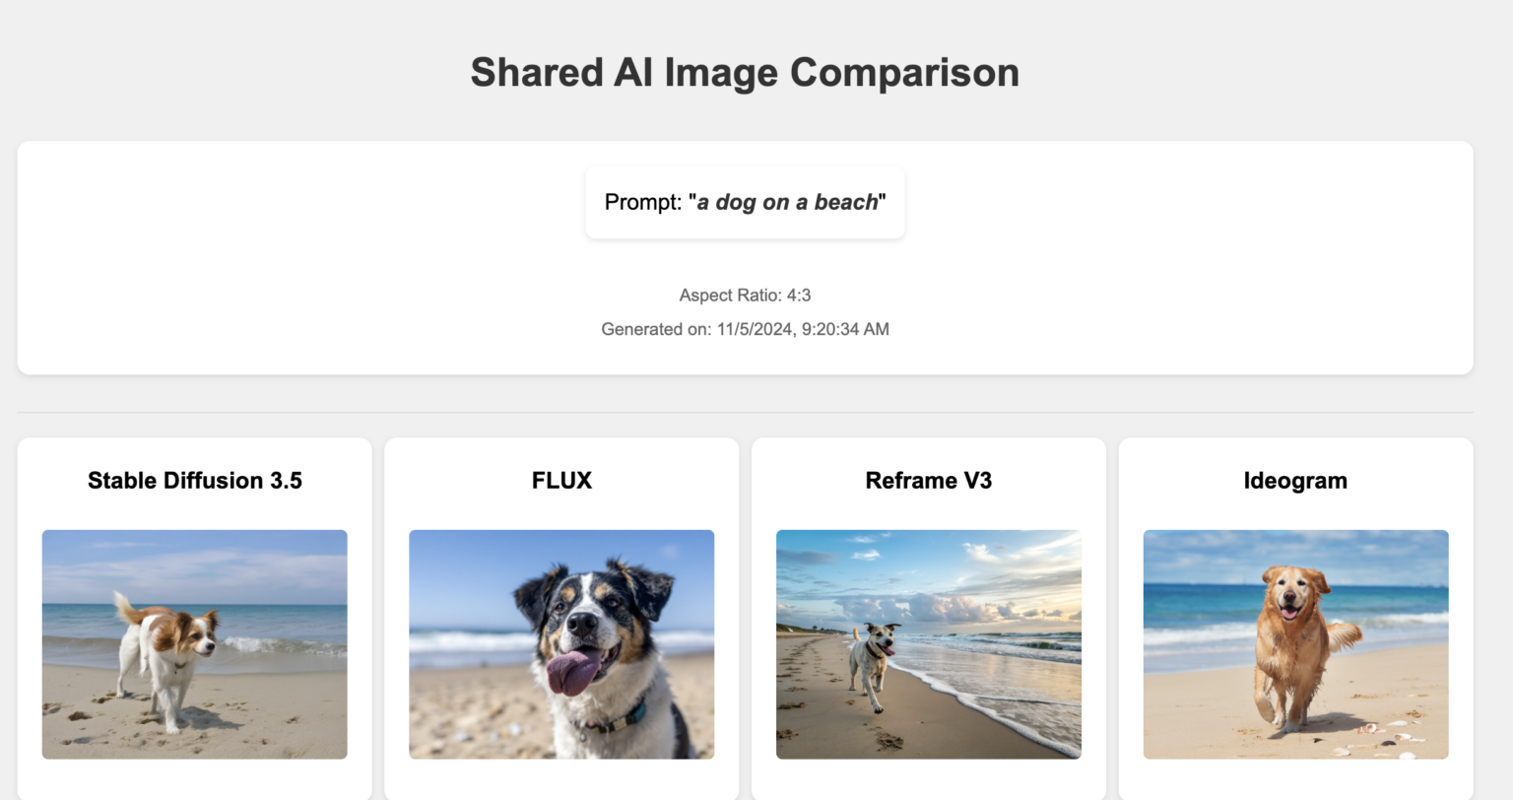Click the dog thumbnail with tongue out

pyautogui.click(x=561, y=644)
